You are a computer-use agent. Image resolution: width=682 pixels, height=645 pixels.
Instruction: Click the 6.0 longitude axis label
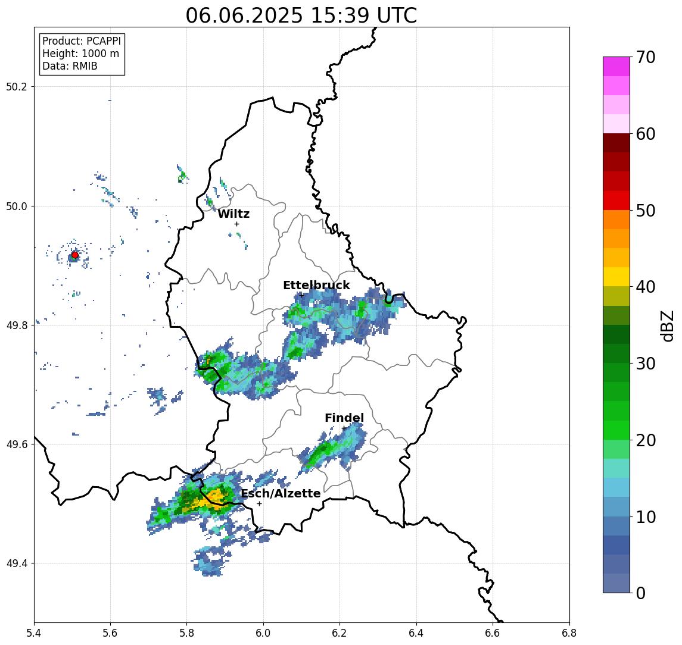click(x=263, y=633)
